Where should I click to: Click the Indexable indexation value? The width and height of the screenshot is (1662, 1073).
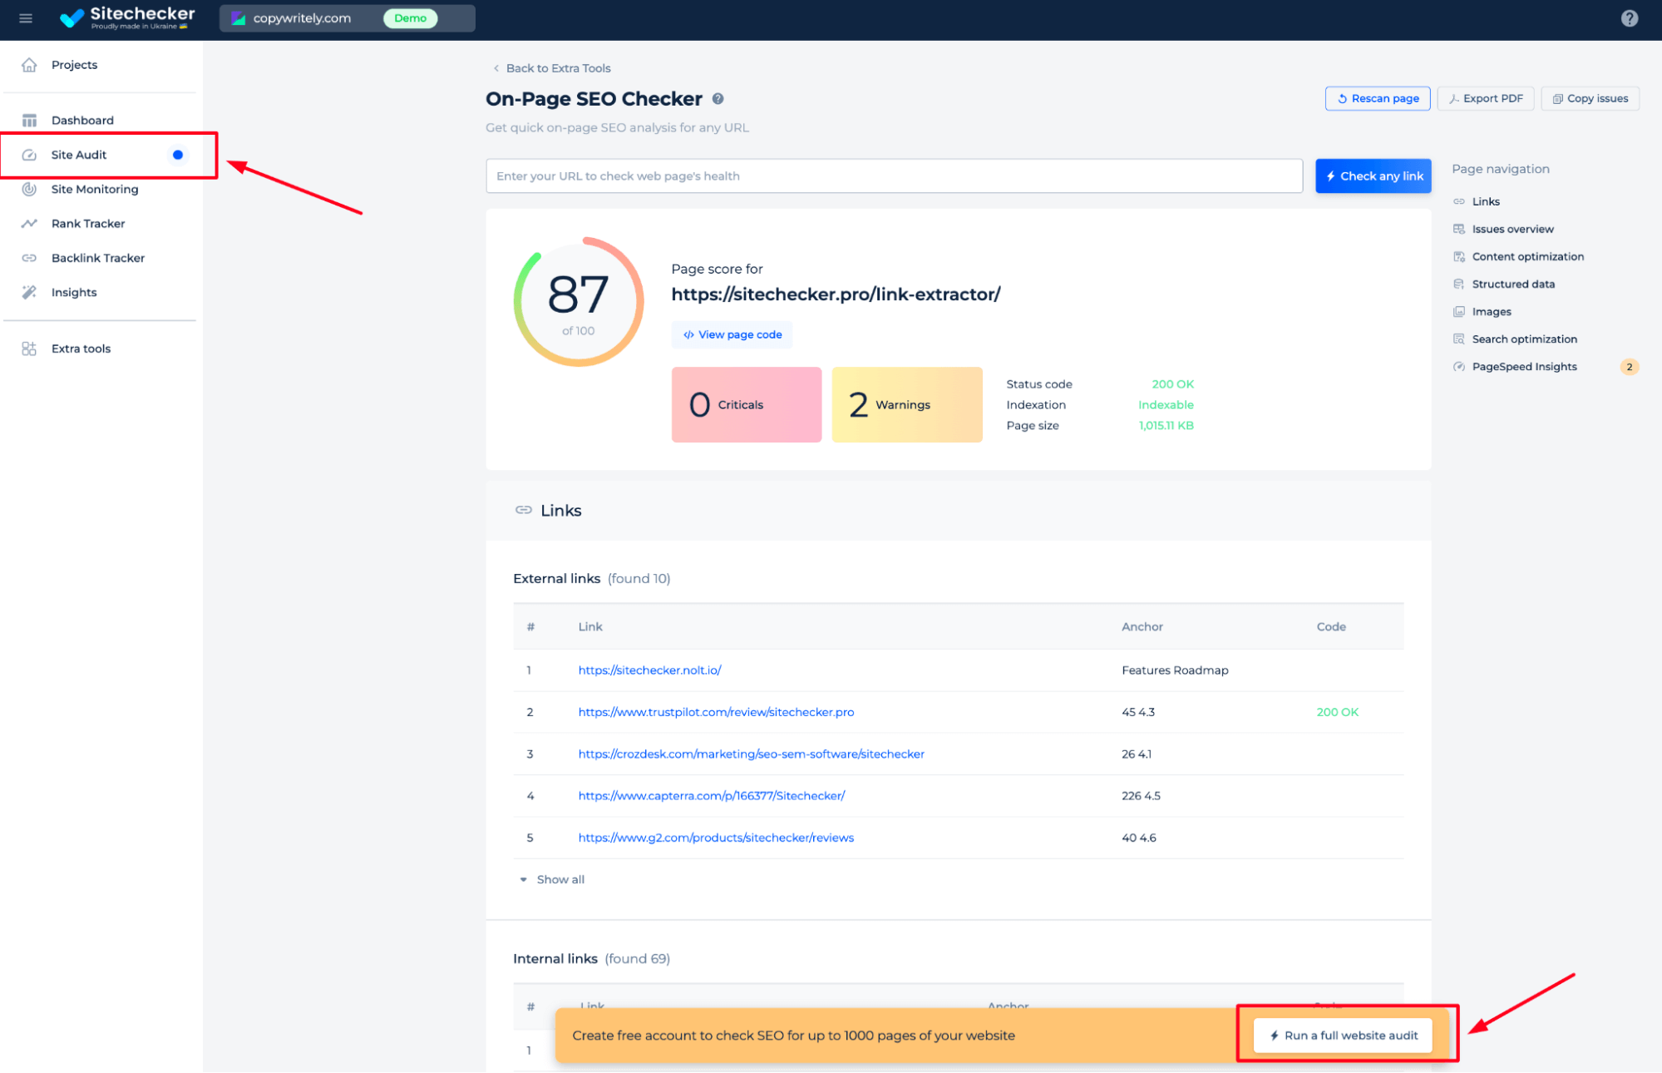pos(1166,405)
